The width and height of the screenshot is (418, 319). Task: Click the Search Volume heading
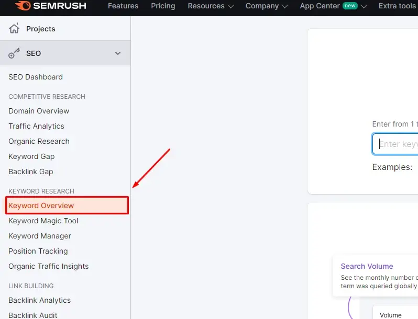pyautogui.click(x=367, y=266)
